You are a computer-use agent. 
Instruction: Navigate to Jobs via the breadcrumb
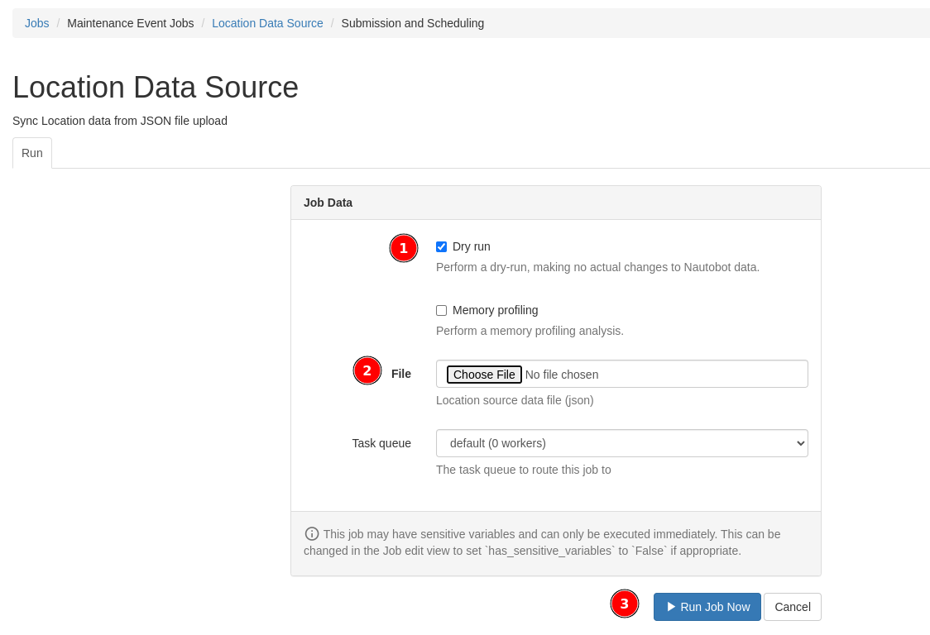coord(36,23)
